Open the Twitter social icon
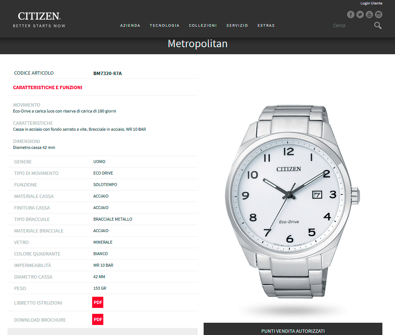 360,14
